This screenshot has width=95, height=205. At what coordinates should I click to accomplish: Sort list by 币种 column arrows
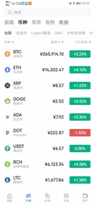click(x=13, y=42)
